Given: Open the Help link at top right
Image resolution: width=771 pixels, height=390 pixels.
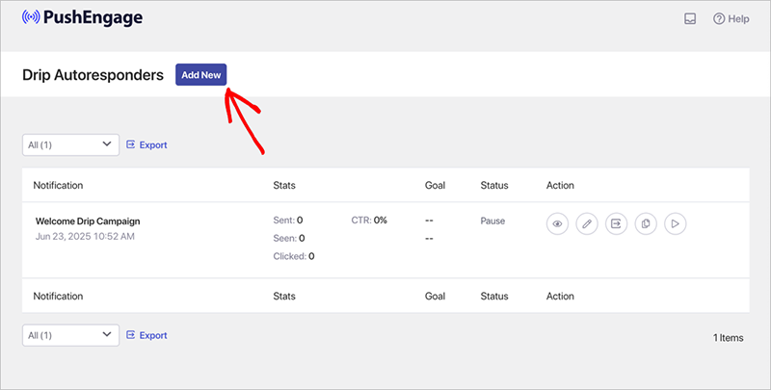Looking at the screenshot, I should pyautogui.click(x=731, y=19).
